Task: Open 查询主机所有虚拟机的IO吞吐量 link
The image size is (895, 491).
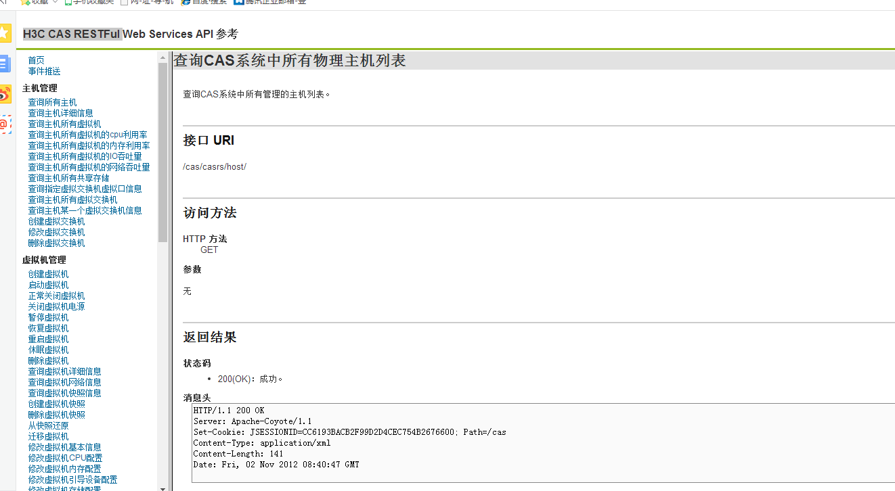Action: [85, 156]
